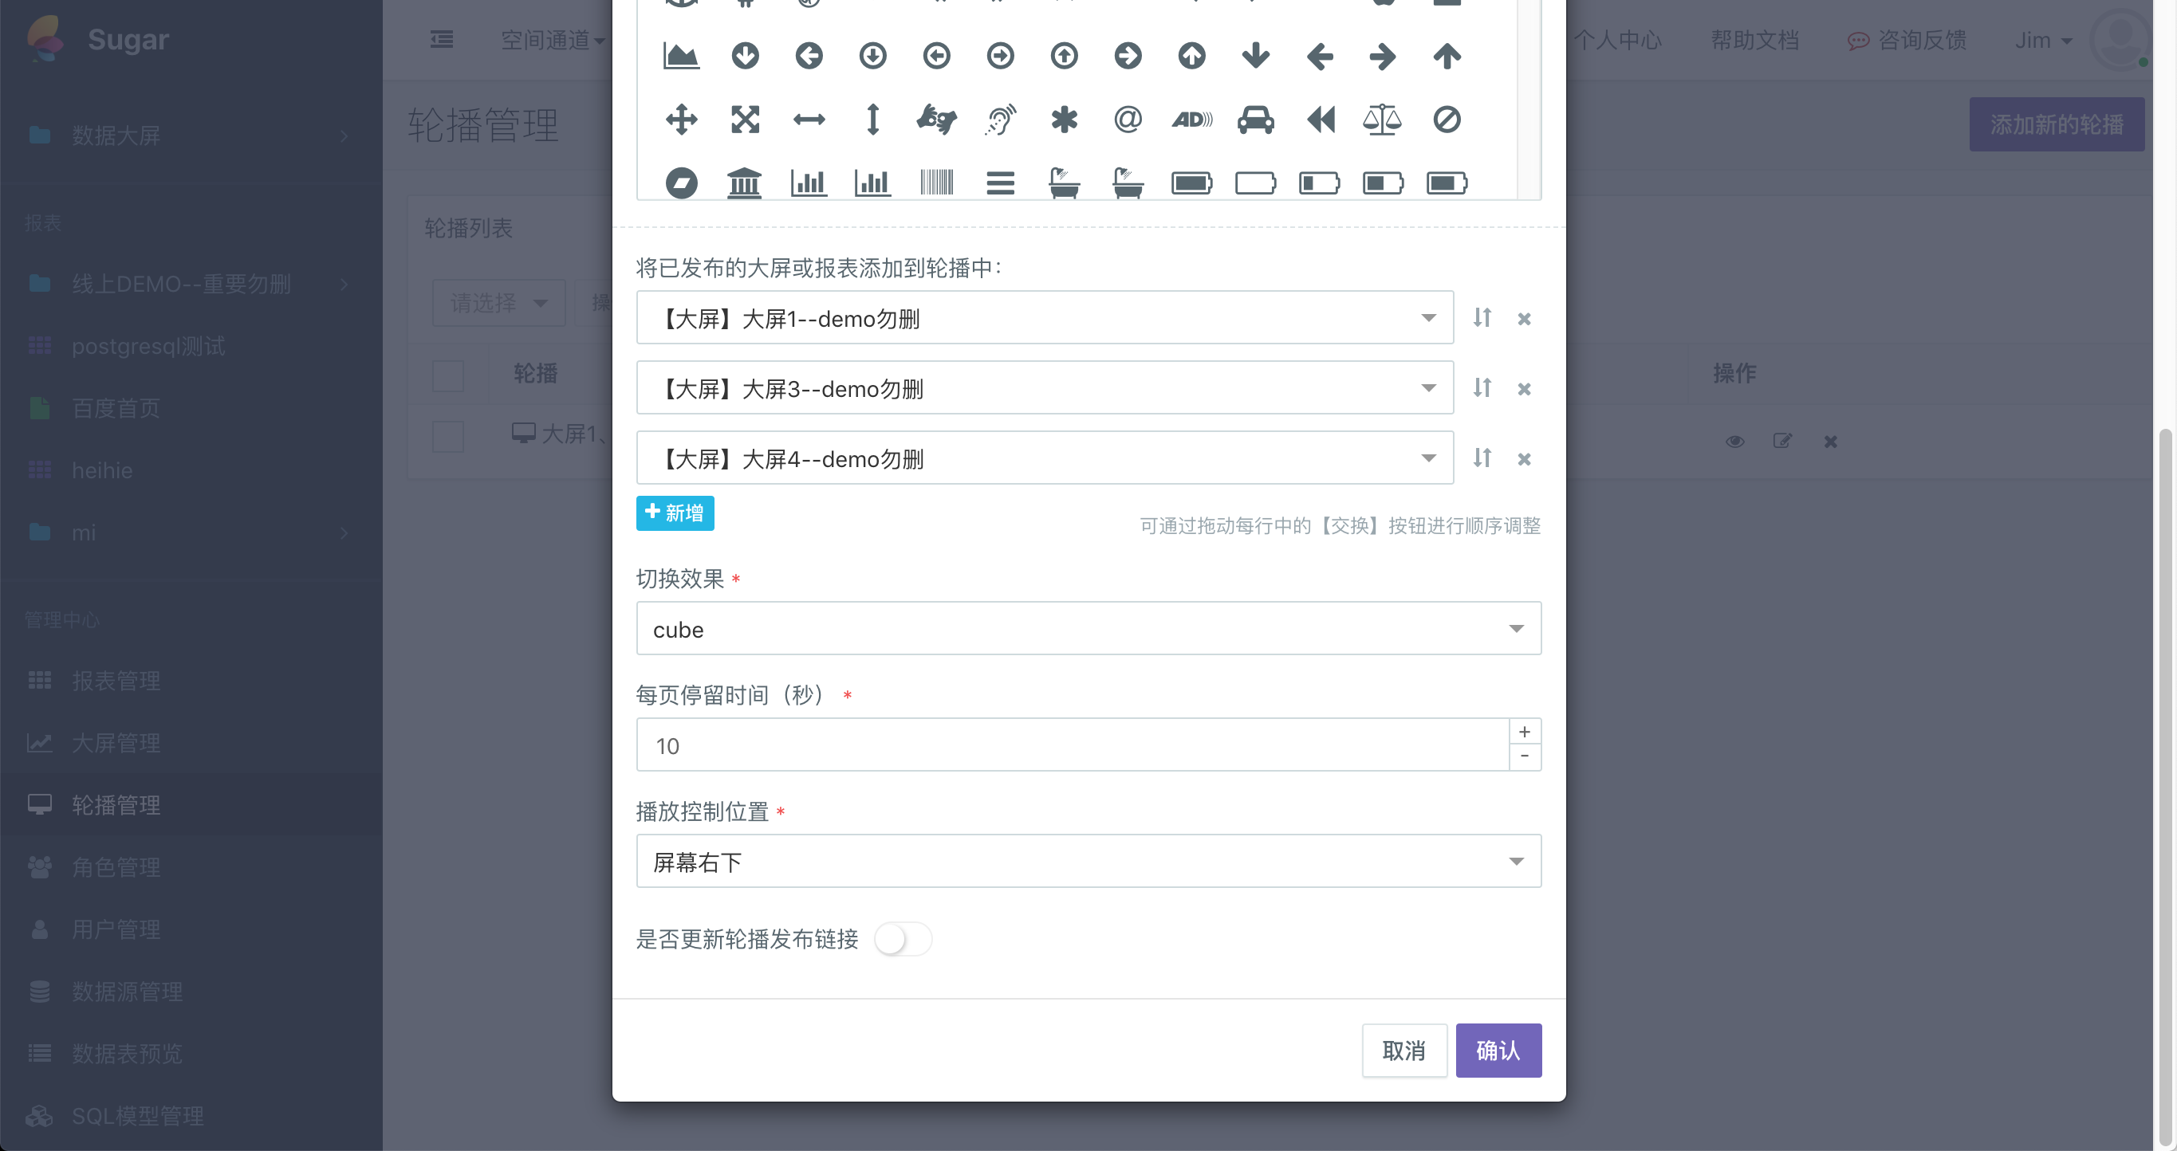Image resolution: width=2177 pixels, height=1151 pixels.
Task: Choose the empty battery icon
Action: coord(1255,183)
